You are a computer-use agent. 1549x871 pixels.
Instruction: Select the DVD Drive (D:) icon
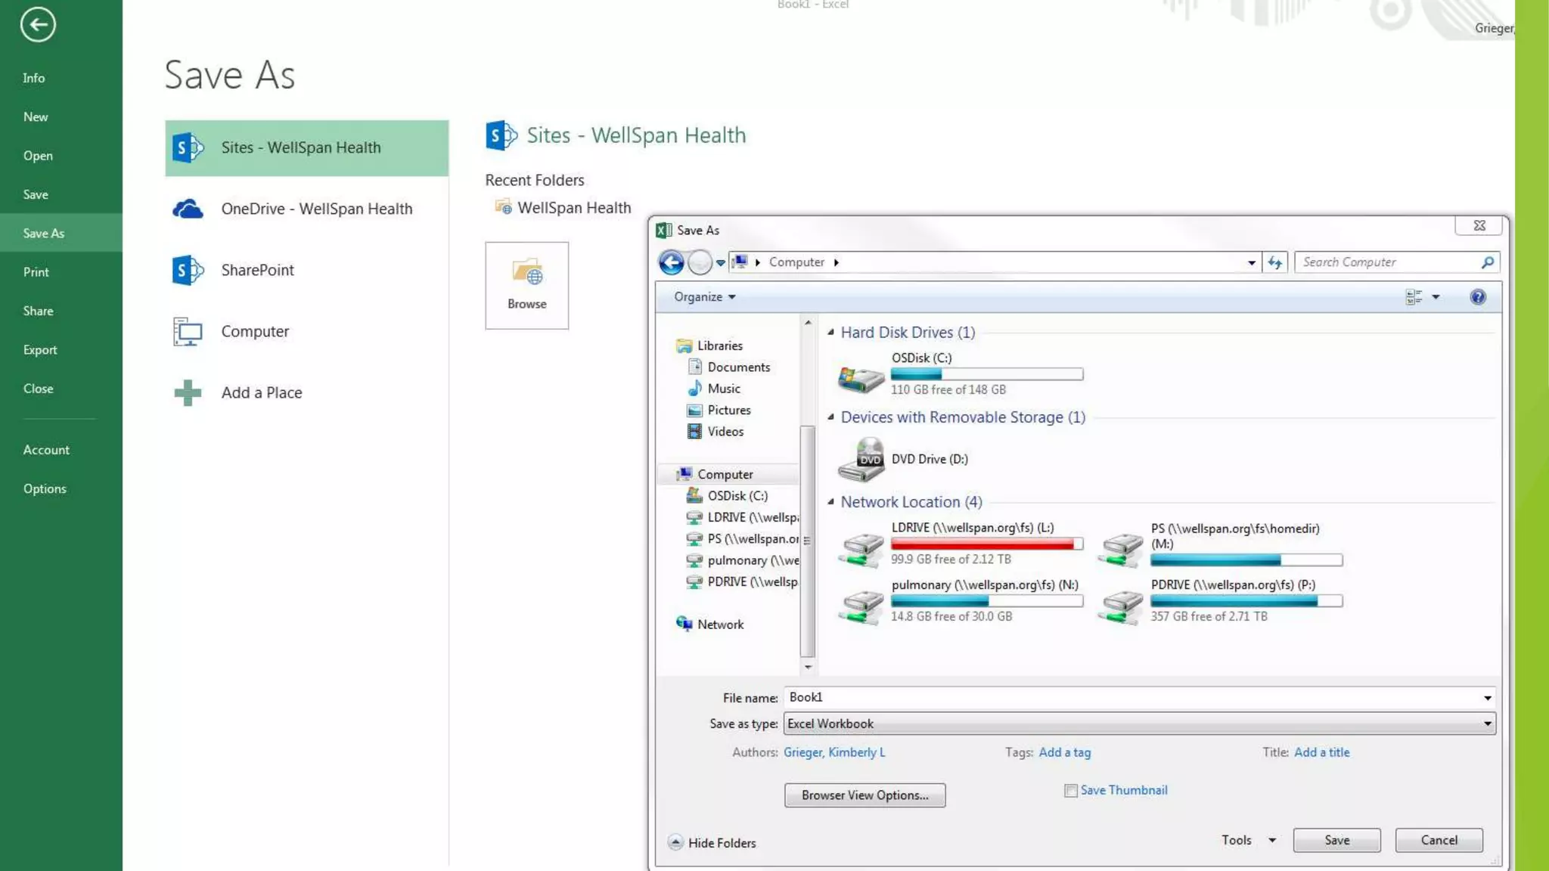point(861,459)
